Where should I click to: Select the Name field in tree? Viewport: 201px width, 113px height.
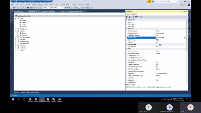click(x=24, y=22)
